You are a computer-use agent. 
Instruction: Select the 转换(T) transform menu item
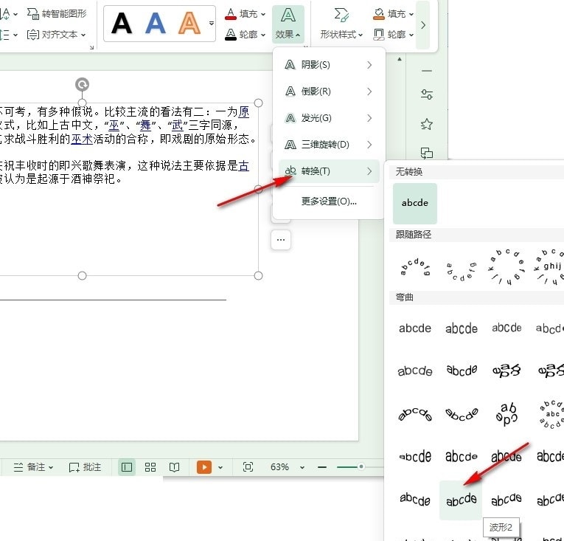329,171
